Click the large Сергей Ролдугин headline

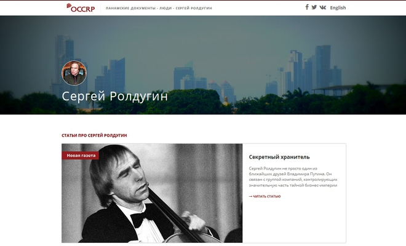114,97
